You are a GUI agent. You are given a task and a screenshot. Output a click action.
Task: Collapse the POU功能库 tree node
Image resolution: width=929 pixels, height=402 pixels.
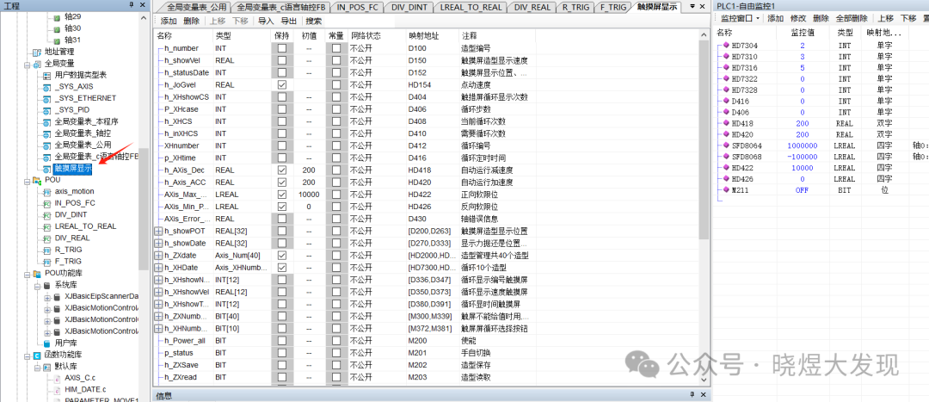point(27,274)
